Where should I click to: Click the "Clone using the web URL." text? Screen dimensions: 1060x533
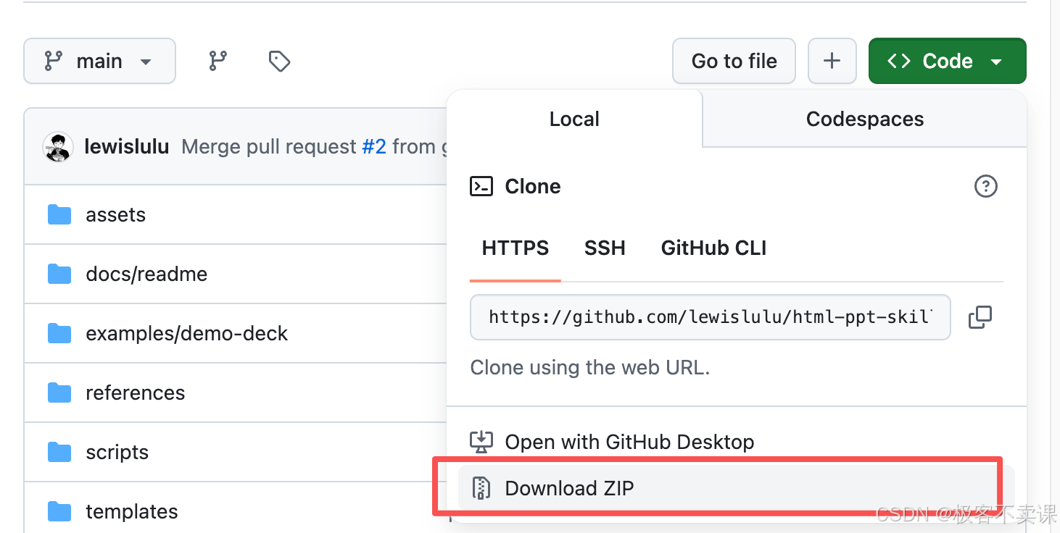pos(590,368)
